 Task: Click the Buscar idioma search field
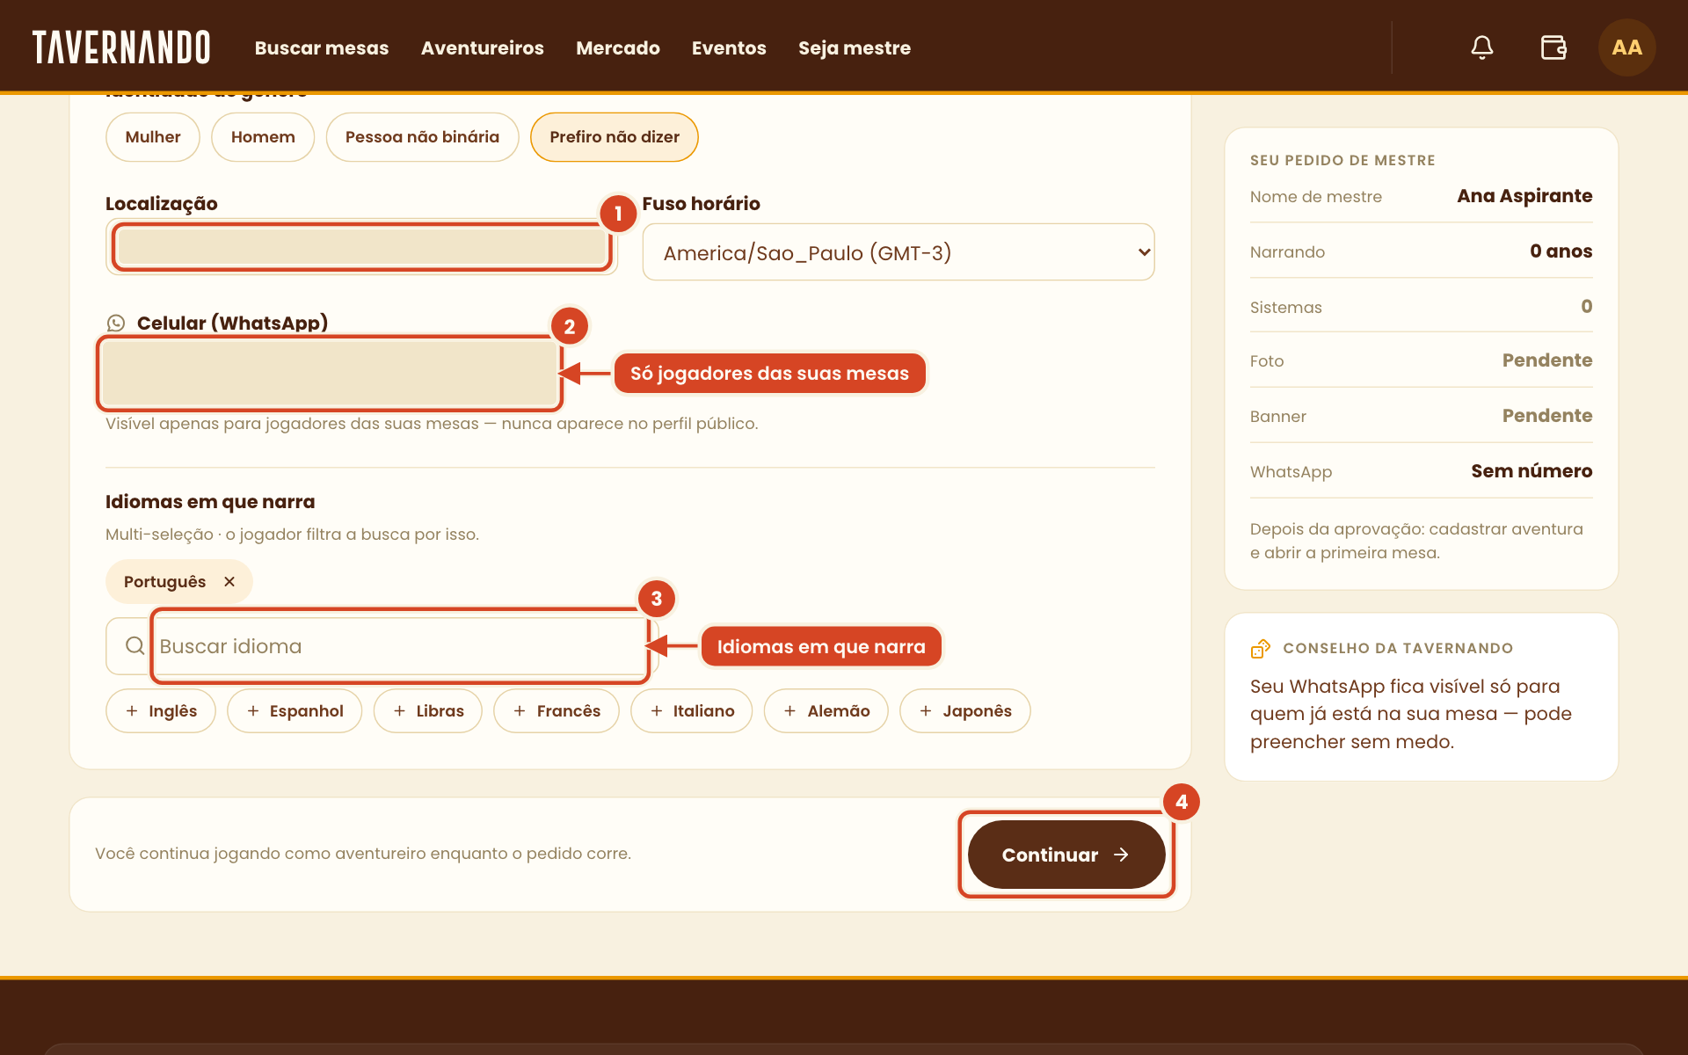click(381, 646)
